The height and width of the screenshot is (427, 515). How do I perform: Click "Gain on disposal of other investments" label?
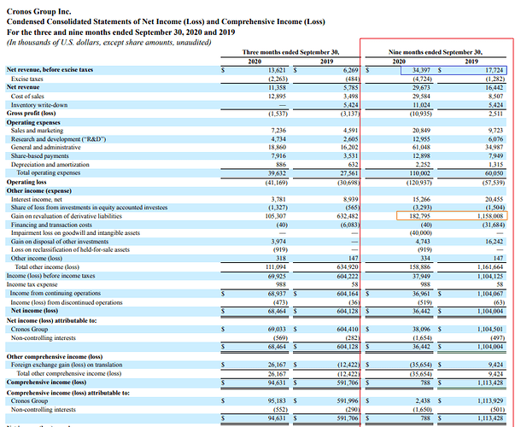click(60, 242)
